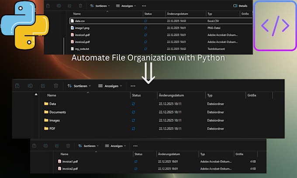Screen dimensions: 297x178
Task: Click the PDF icon of invoice2.pdf in the two-file window
Action: tap(59, 168)
